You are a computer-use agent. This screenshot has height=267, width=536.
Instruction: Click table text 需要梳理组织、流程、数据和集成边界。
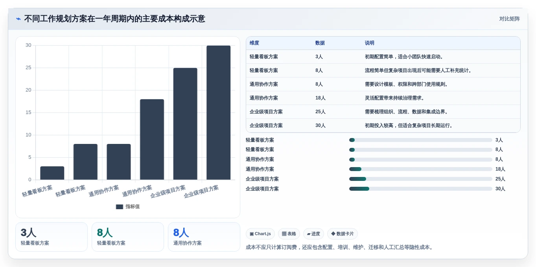(407, 112)
